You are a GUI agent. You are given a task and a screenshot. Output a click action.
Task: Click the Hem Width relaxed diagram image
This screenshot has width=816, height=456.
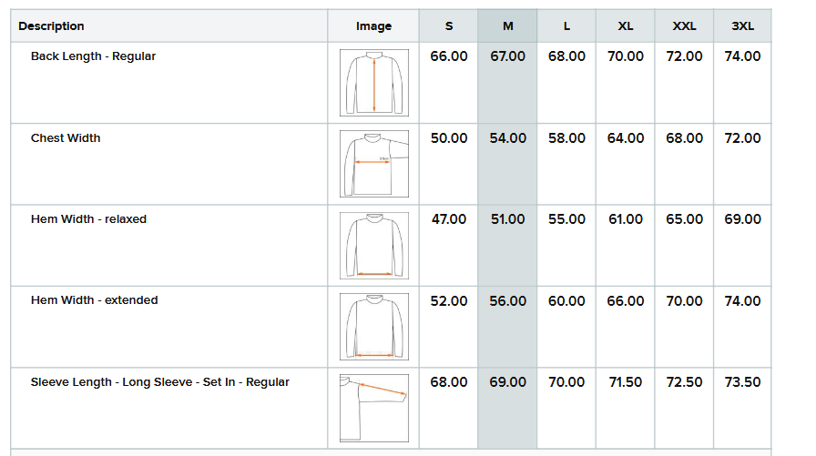coord(373,245)
